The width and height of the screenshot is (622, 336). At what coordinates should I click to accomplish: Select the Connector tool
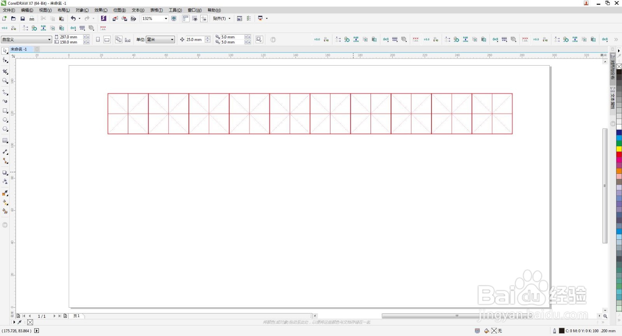click(x=5, y=161)
